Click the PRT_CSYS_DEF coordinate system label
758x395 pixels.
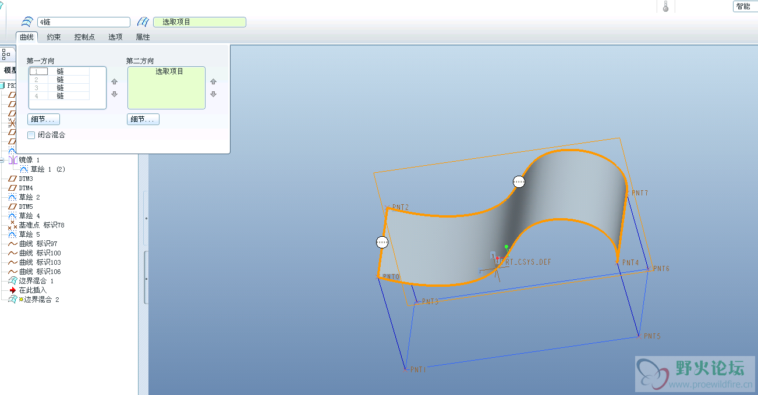pyautogui.click(x=526, y=262)
